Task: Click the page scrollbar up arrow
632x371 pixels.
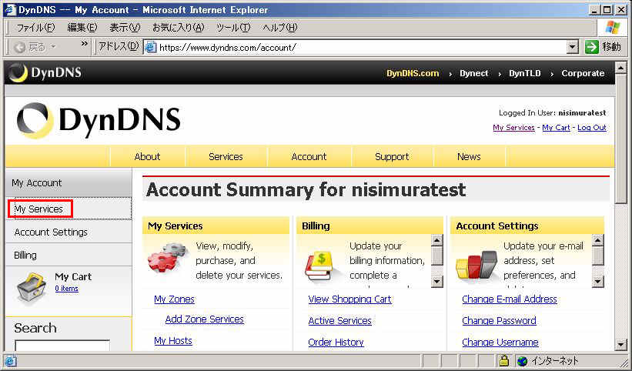Action: click(x=620, y=68)
